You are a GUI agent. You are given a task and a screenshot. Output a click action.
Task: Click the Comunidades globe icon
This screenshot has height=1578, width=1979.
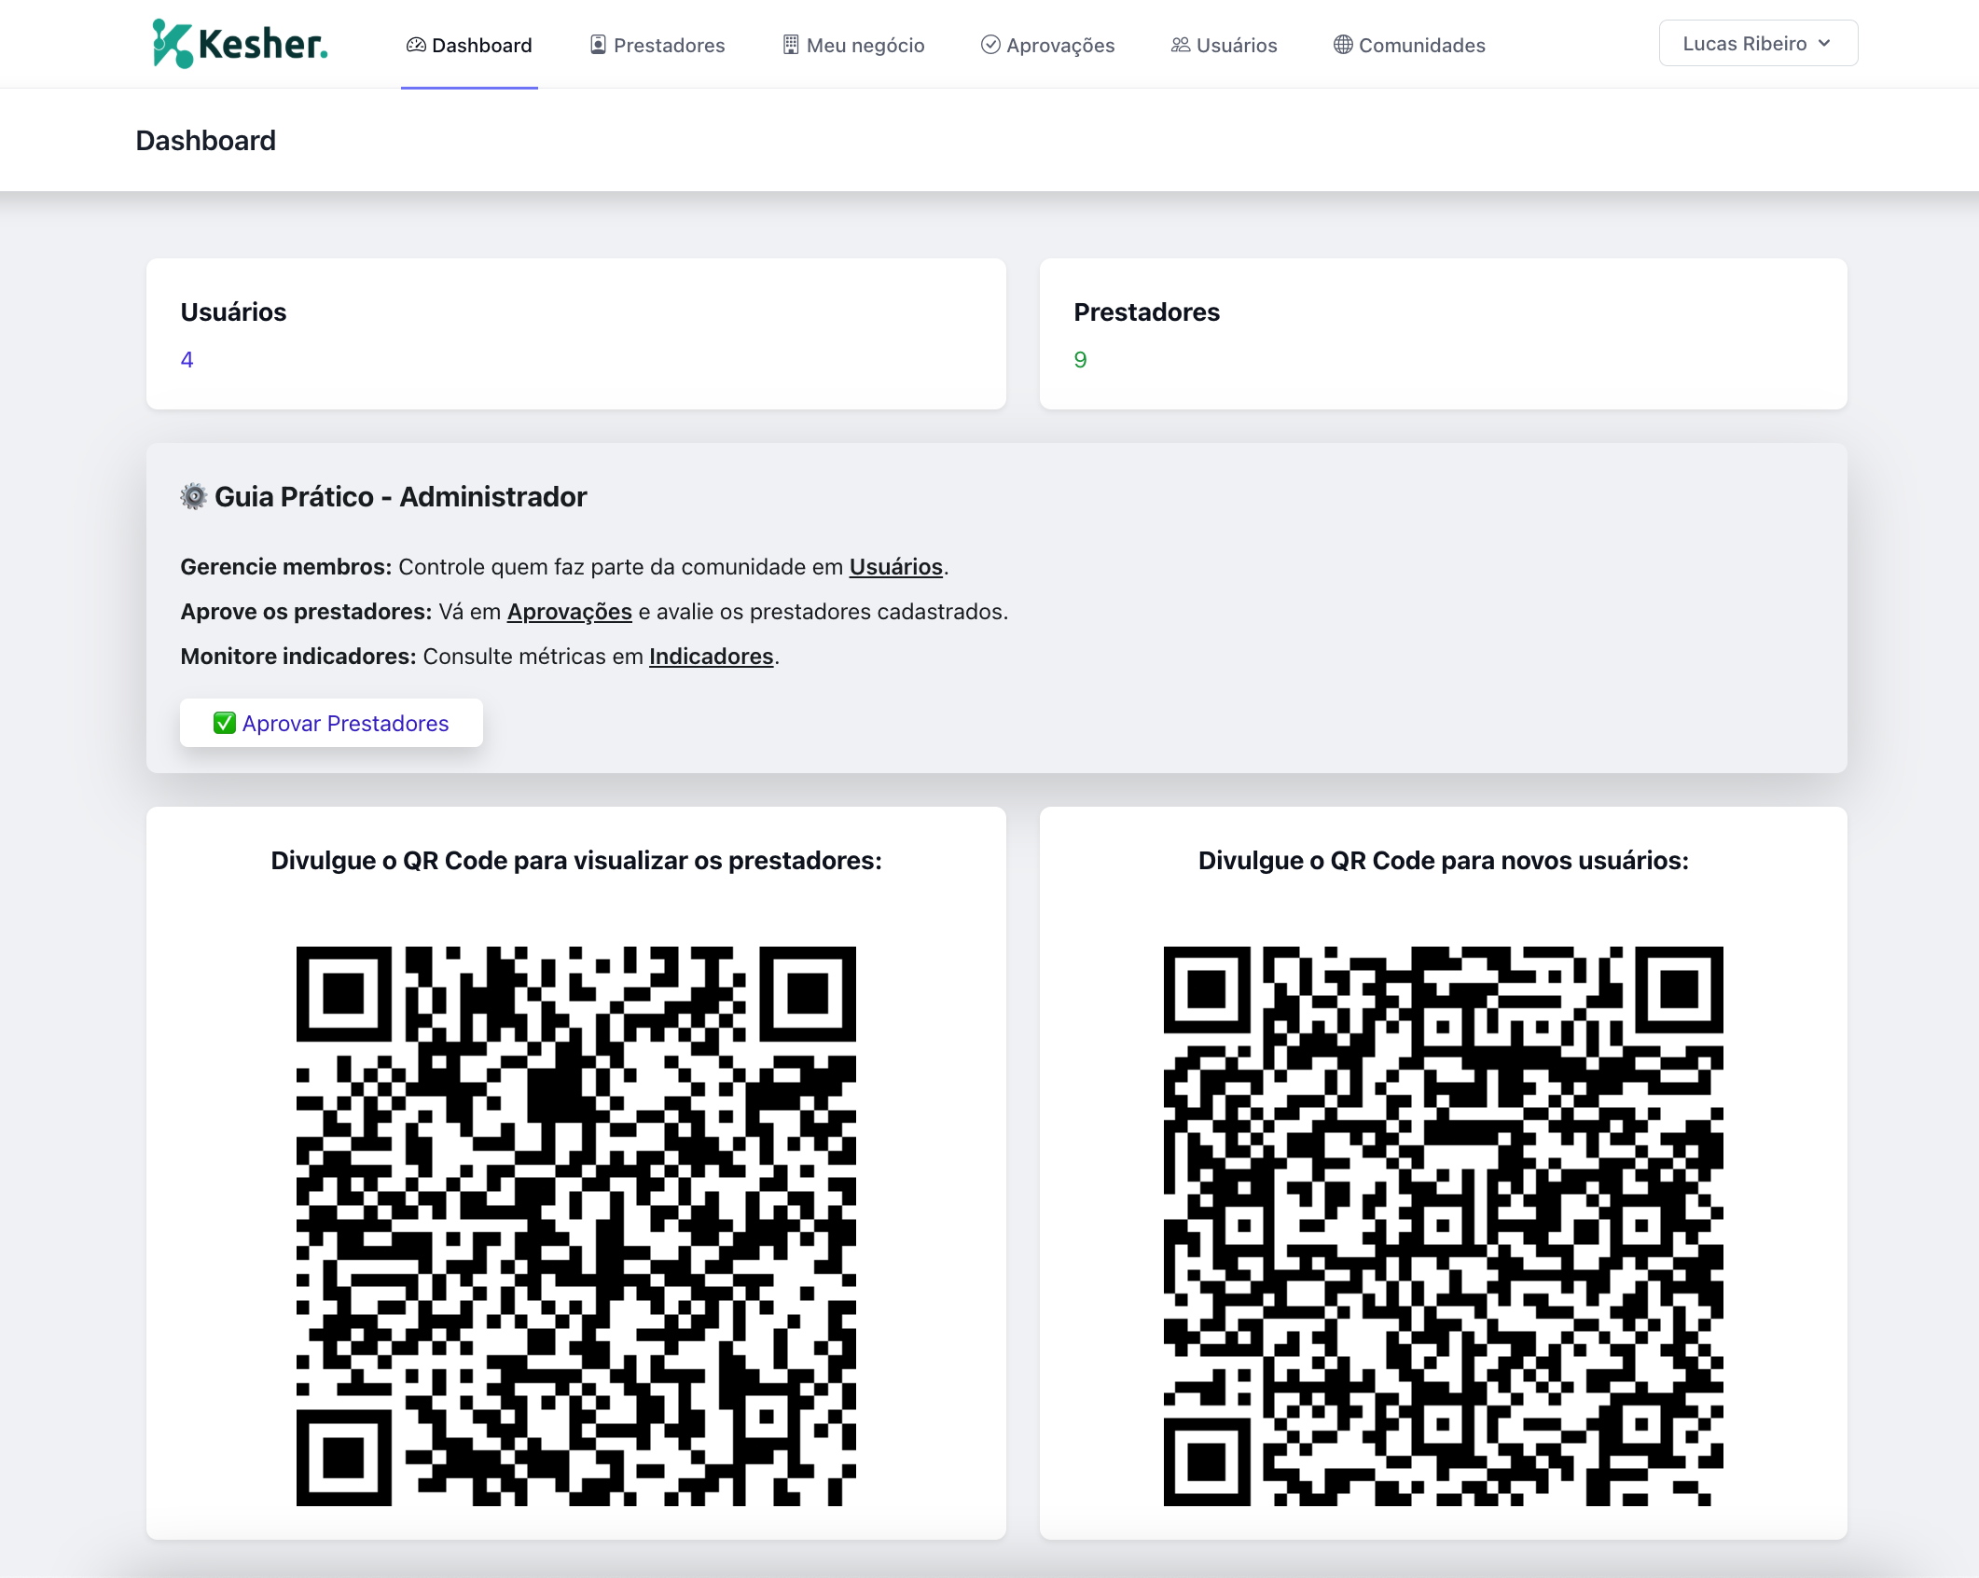pyautogui.click(x=1343, y=45)
